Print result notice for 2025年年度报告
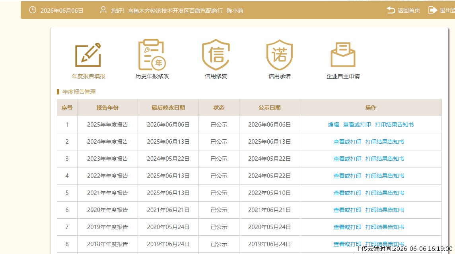 [x=394, y=125]
